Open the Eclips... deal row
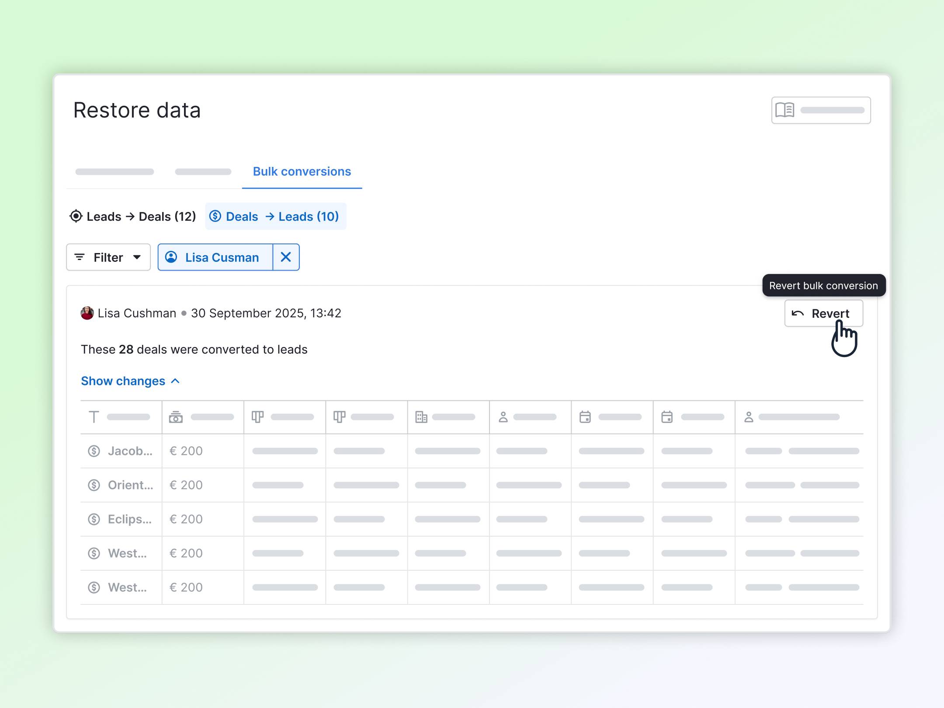Viewport: 944px width, 708px height. point(129,519)
